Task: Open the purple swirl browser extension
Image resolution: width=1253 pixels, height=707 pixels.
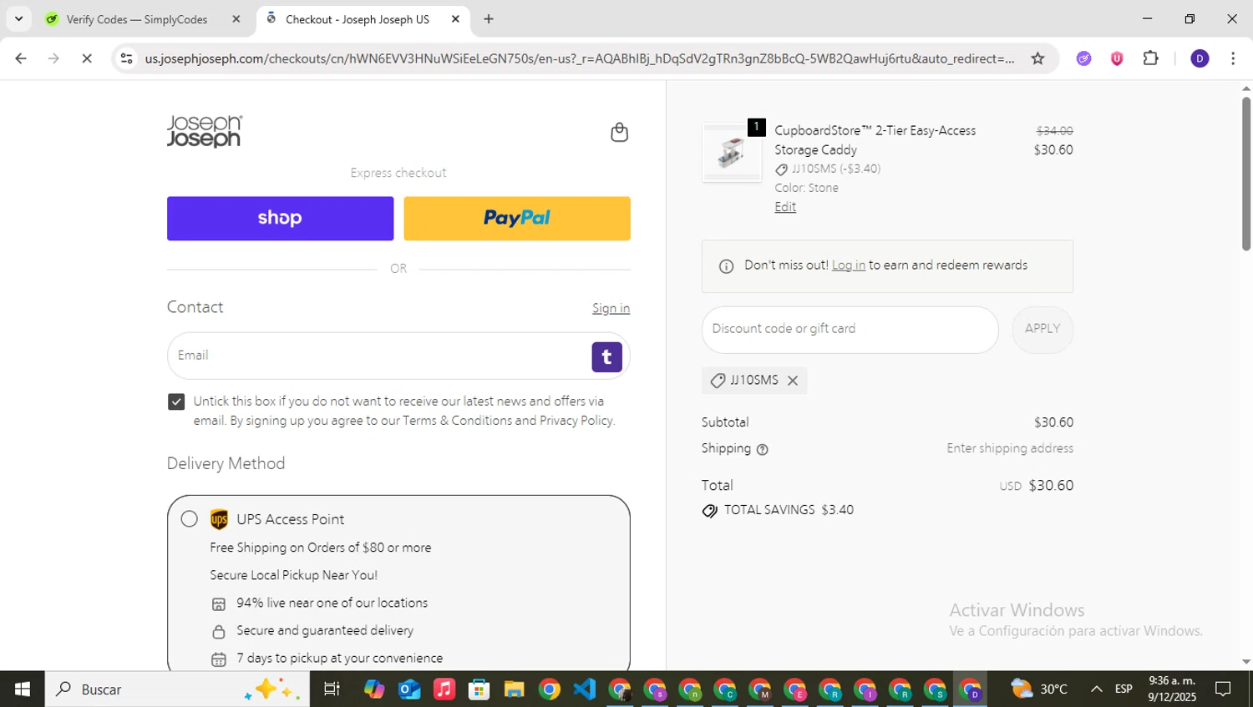Action: coord(1083,58)
